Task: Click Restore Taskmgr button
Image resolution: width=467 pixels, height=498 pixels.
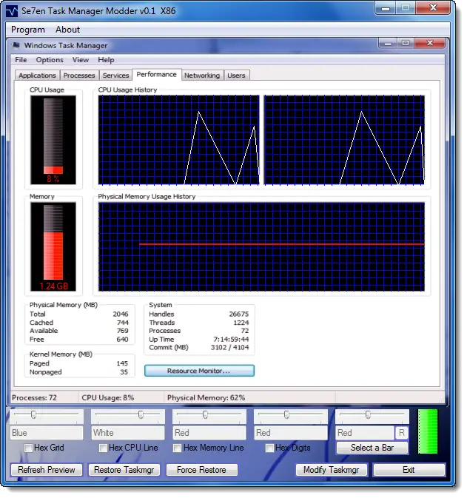Action: [124, 471]
